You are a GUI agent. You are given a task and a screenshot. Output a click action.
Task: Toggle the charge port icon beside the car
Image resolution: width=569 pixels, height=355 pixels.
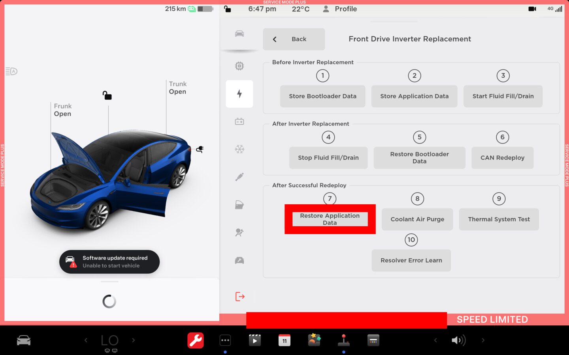coord(200,149)
